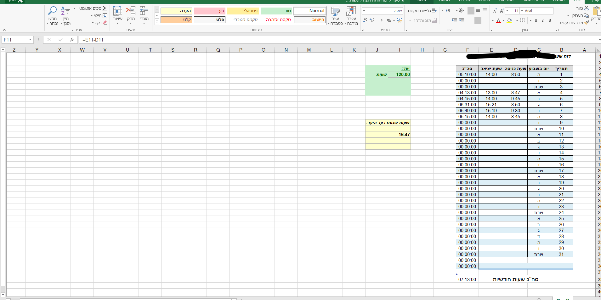
Task: Apply percent style with the % icon
Action: (x=389, y=21)
